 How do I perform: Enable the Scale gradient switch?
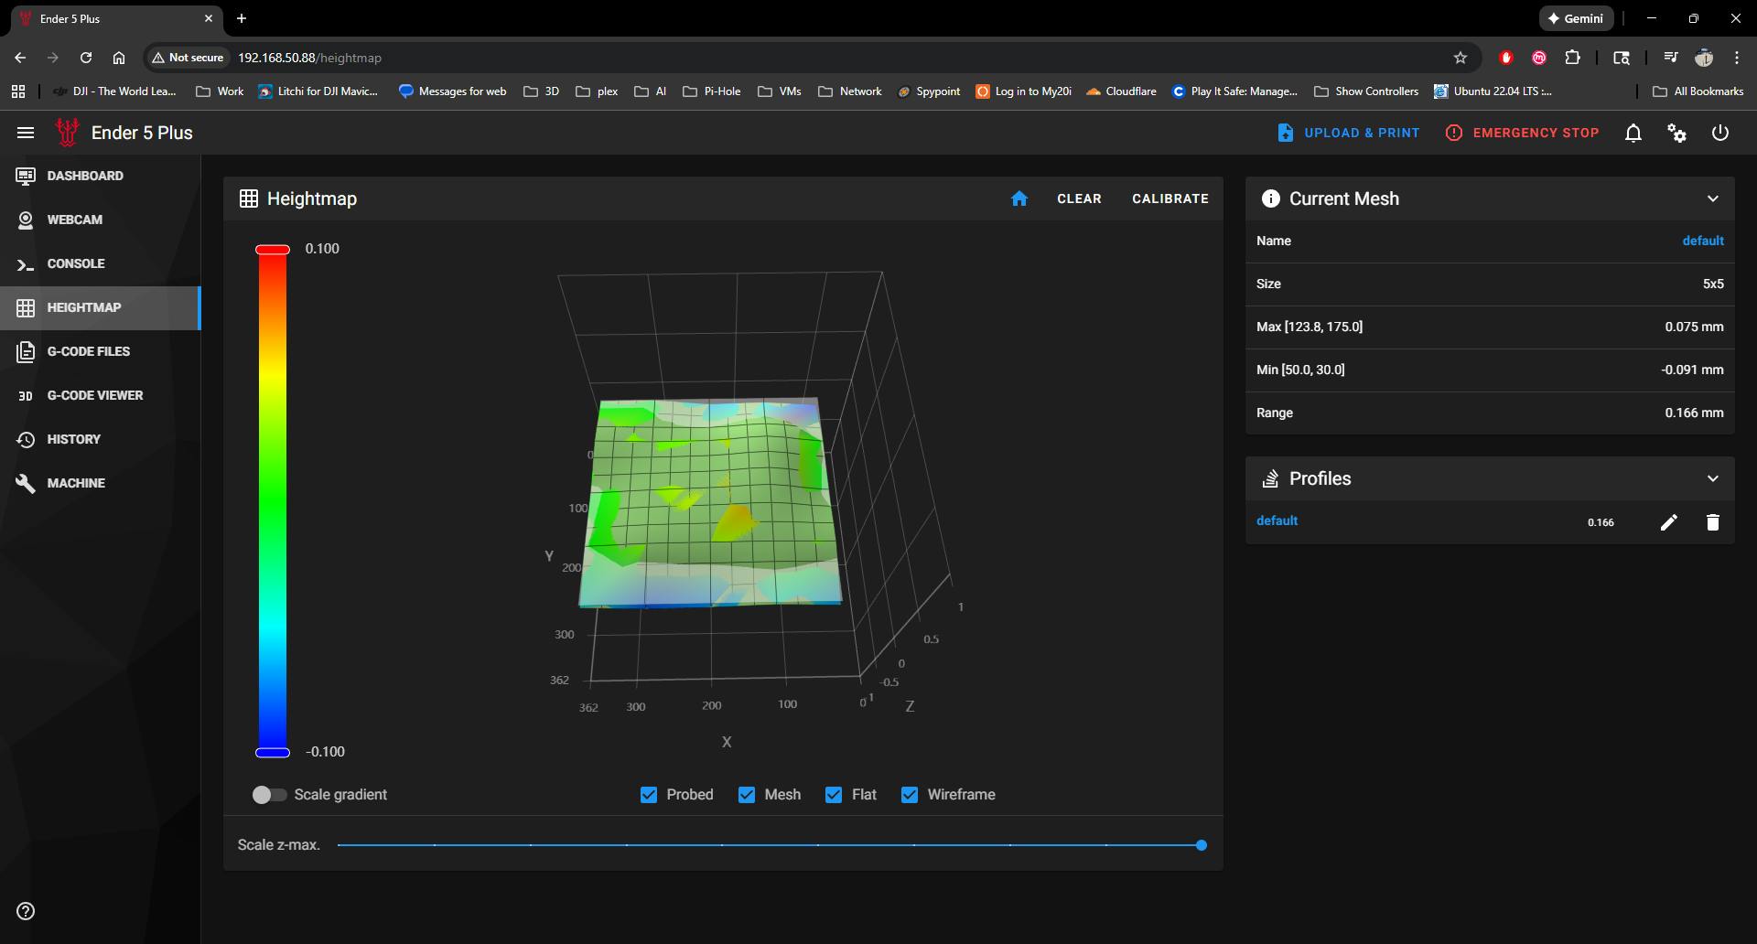click(x=269, y=795)
